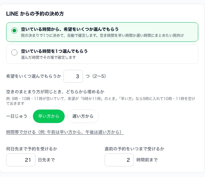Select radio '空いている時間を1つ選んでもらう'
The image size is (205, 177).
coord(14,52)
